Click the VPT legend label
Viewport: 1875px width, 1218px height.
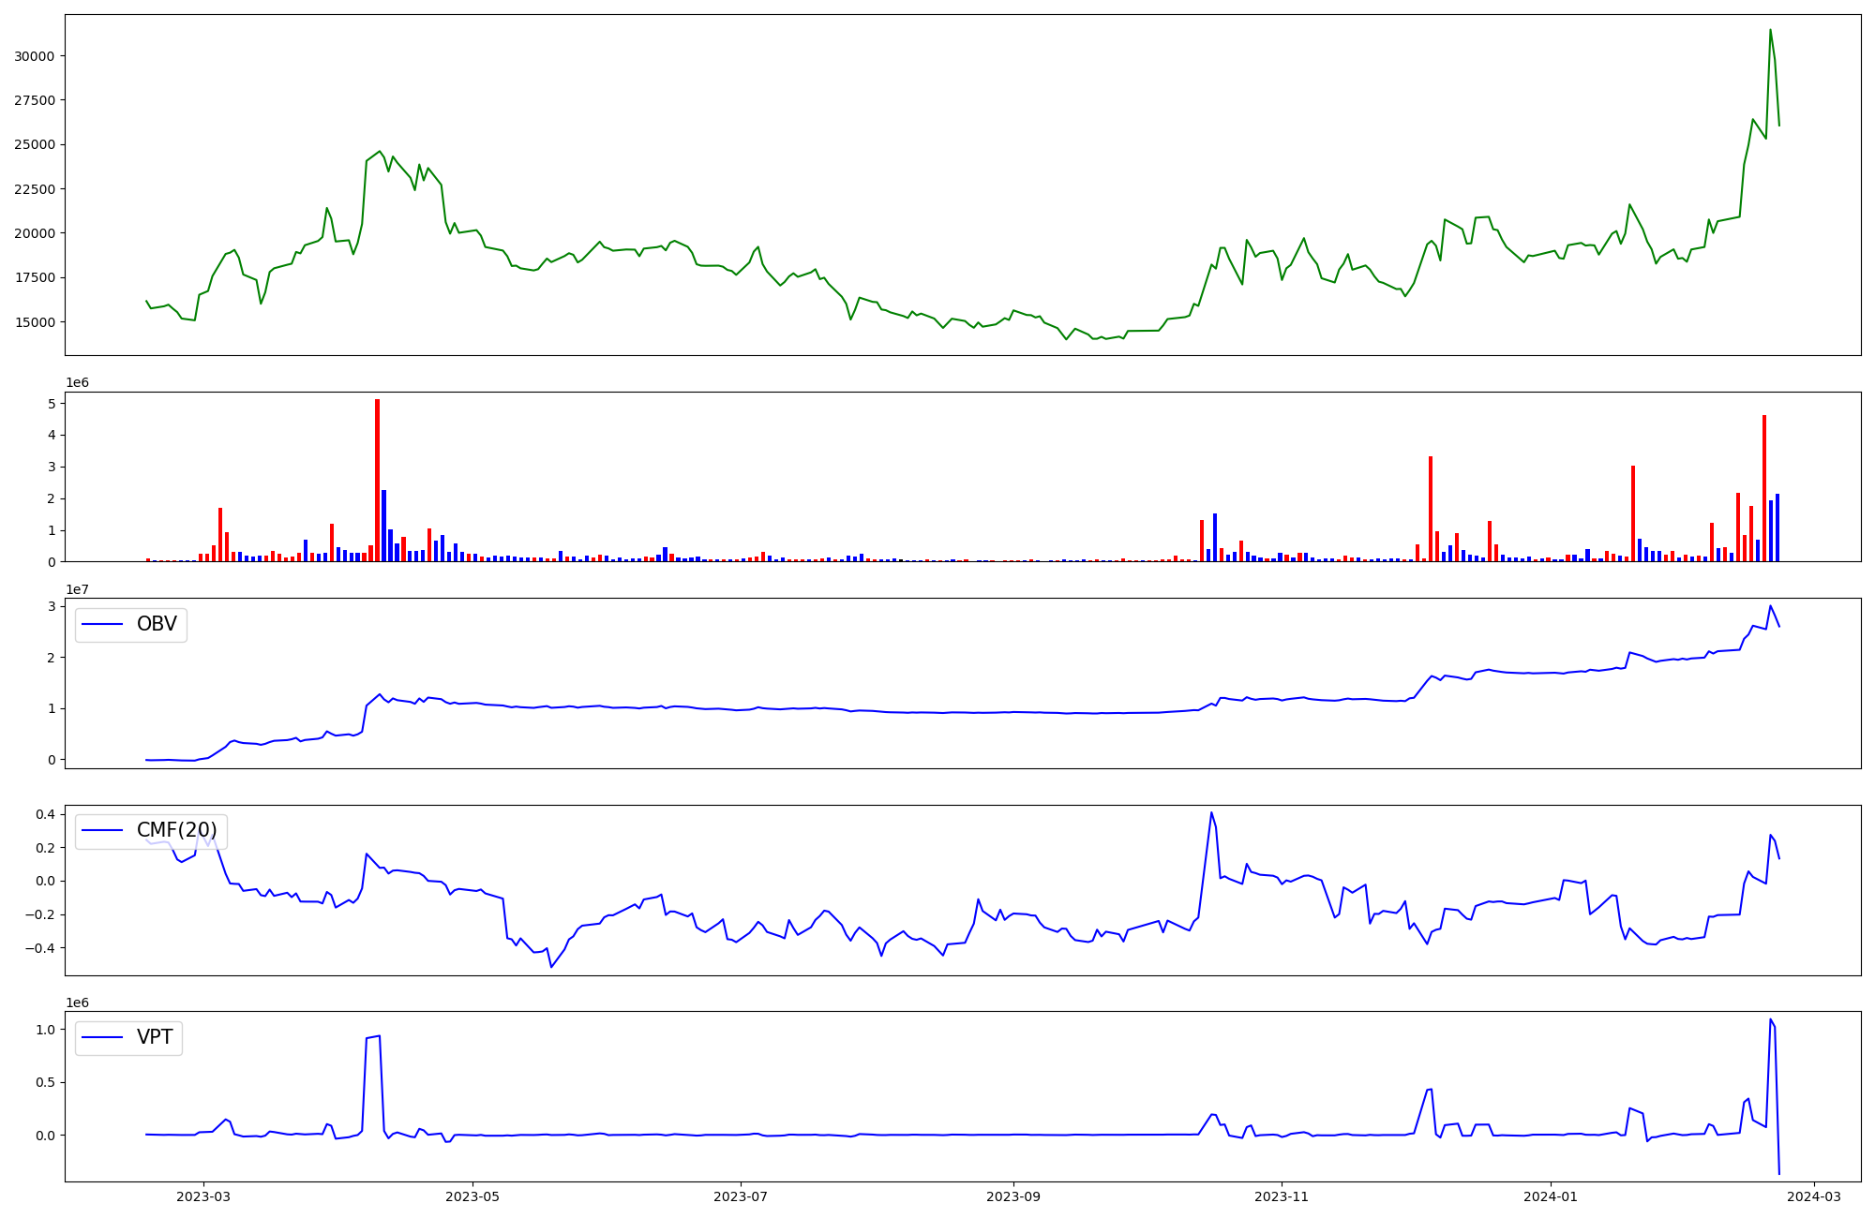tap(155, 1037)
